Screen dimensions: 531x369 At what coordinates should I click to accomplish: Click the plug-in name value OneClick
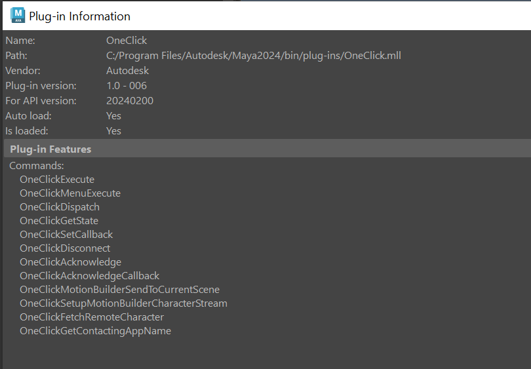click(127, 41)
